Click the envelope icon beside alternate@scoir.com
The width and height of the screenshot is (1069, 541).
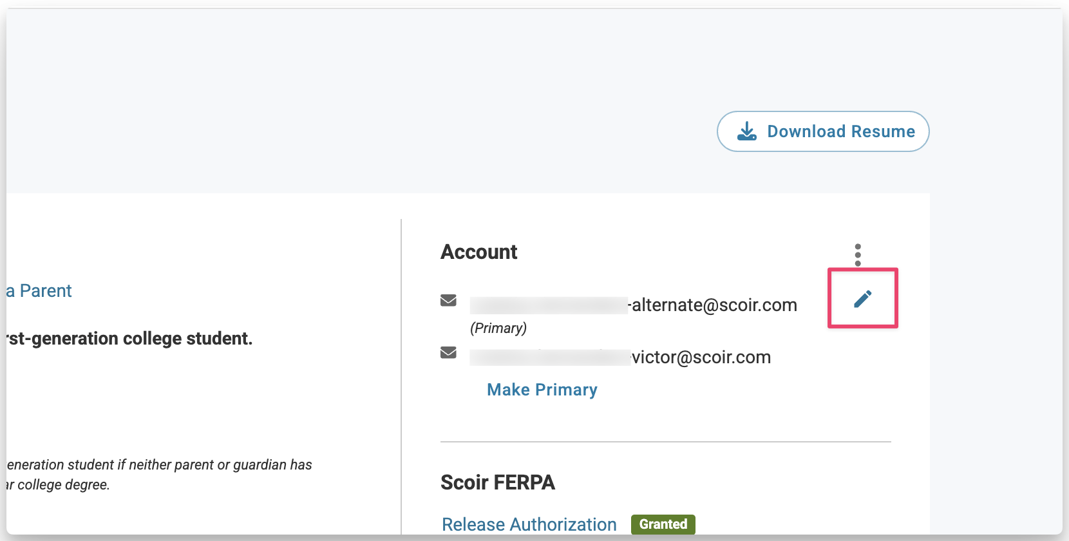click(448, 300)
